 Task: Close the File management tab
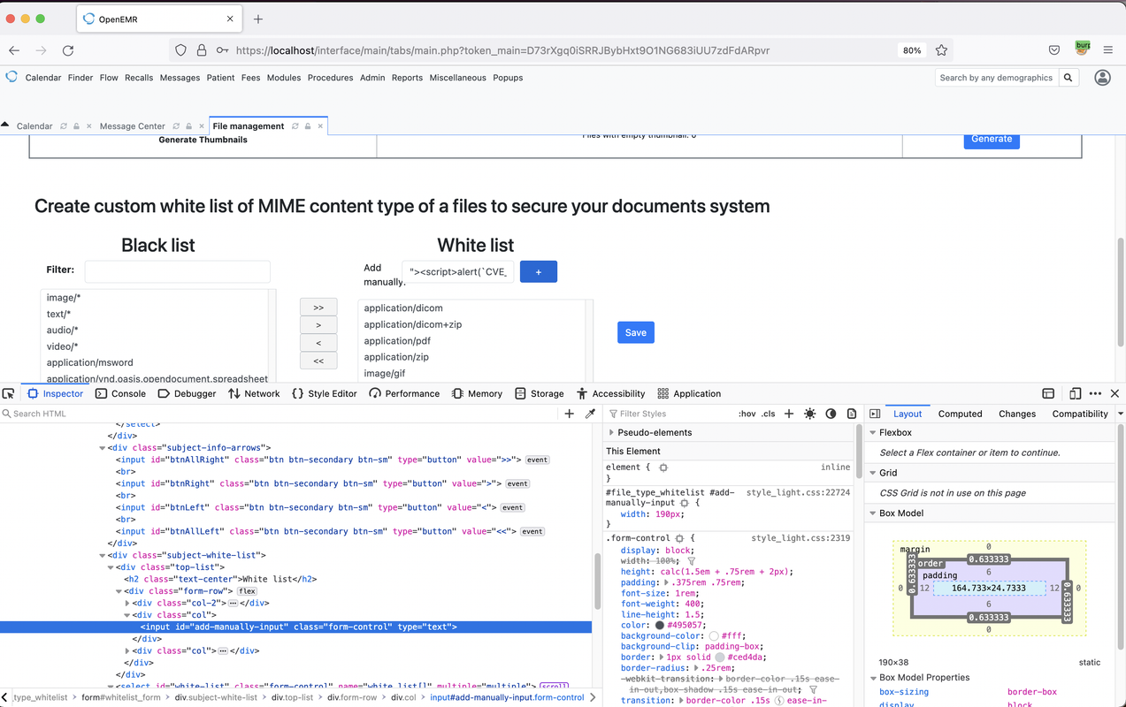click(320, 126)
